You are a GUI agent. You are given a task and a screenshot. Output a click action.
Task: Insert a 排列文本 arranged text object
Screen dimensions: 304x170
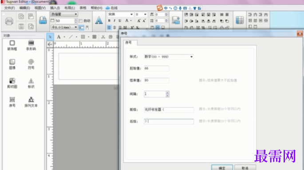[x=31, y=102]
